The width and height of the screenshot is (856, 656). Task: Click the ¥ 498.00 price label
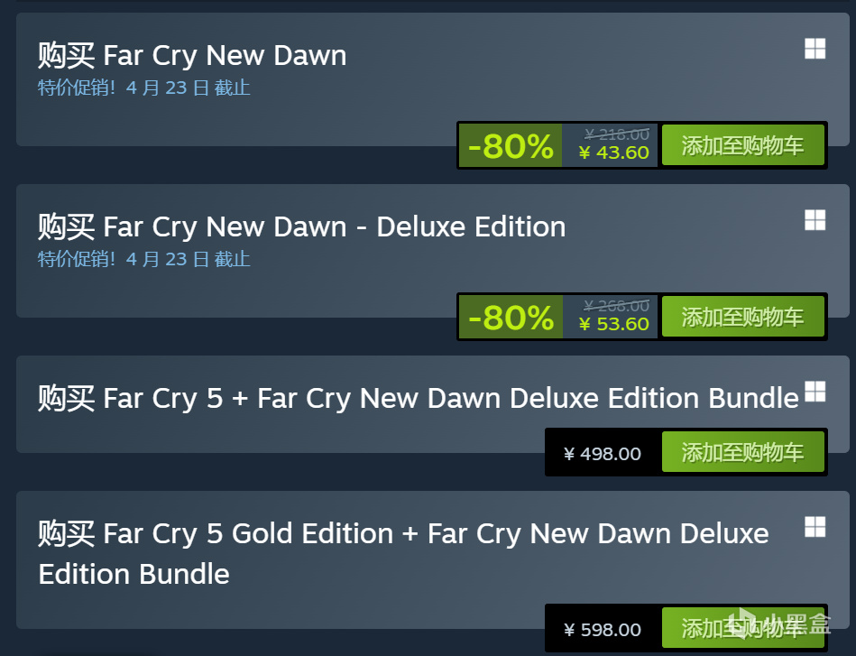[603, 453]
